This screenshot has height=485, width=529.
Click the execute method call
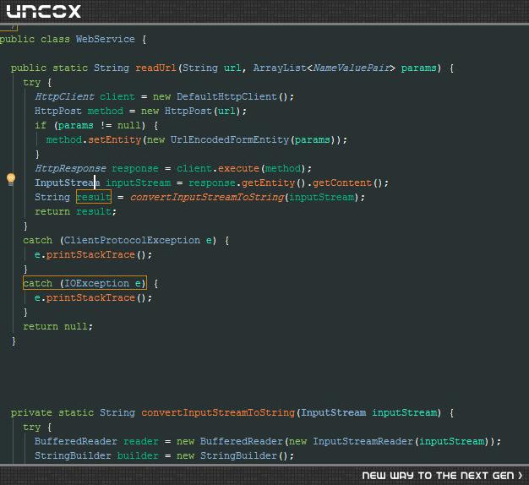[238, 168]
